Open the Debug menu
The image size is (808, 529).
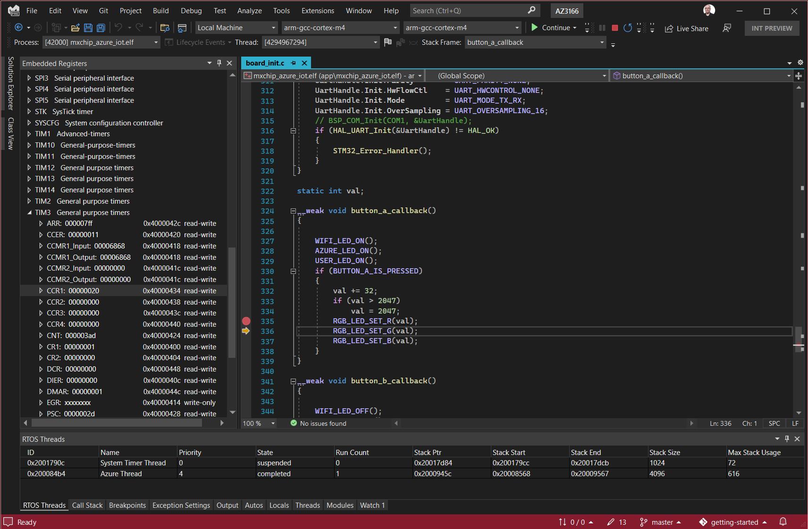pos(191,10)
